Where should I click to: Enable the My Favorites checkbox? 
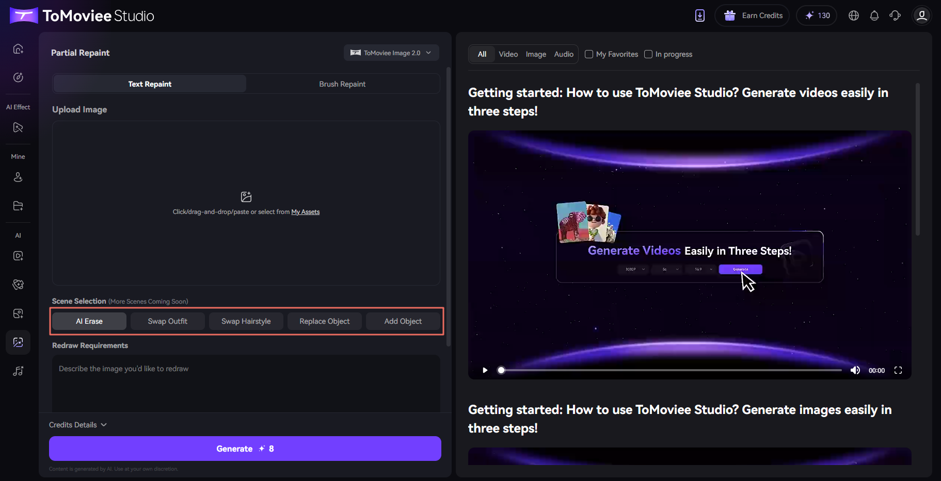(x=589, y=54)
